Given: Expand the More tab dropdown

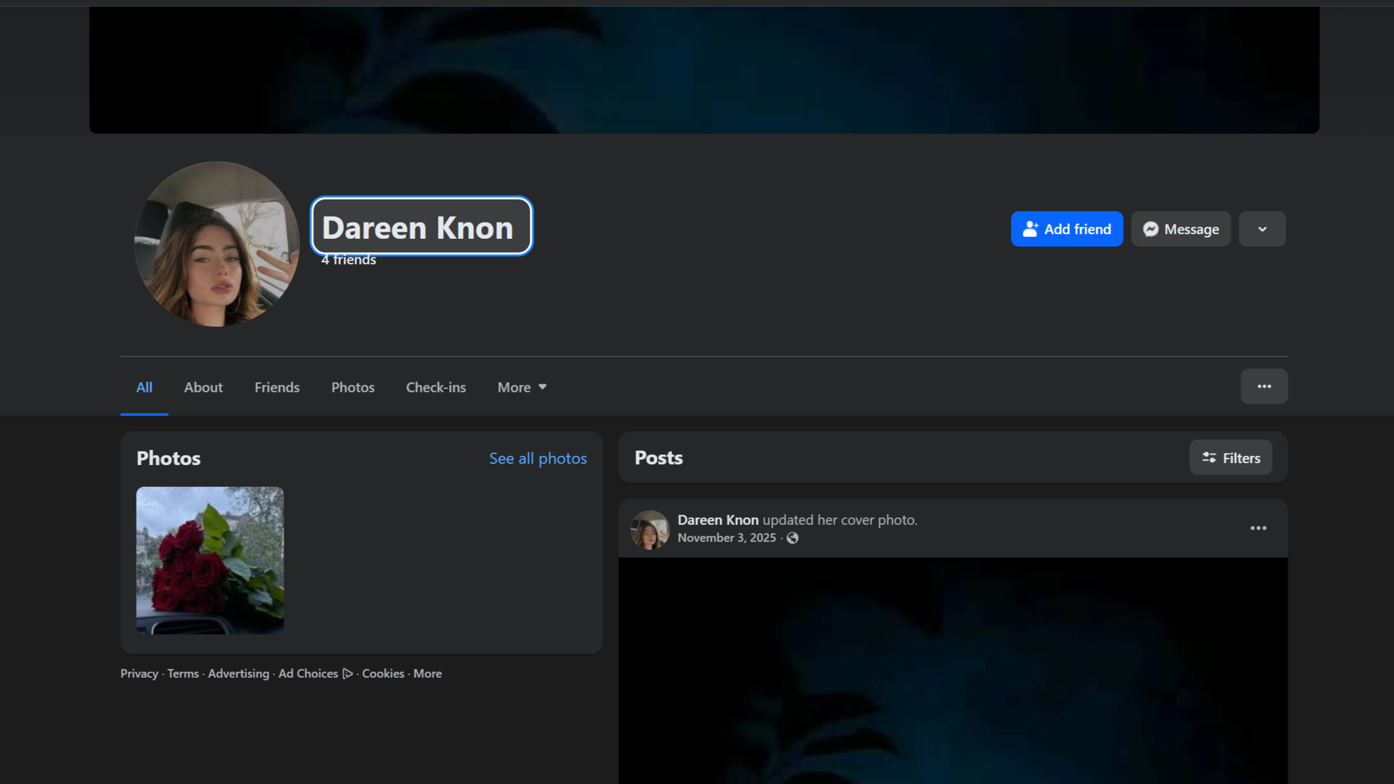Looking at the screenshot, I should point(522,387).
